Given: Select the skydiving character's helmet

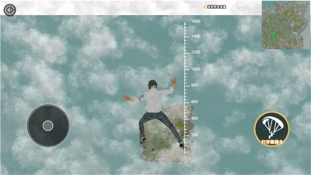Looking at the screenshot, I should (152, 84).
